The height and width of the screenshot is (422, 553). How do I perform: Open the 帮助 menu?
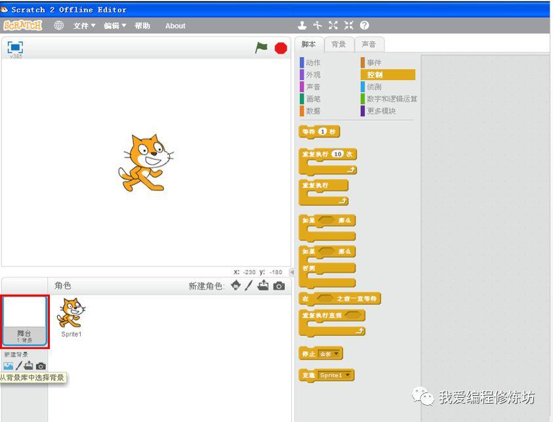point(142,26)
